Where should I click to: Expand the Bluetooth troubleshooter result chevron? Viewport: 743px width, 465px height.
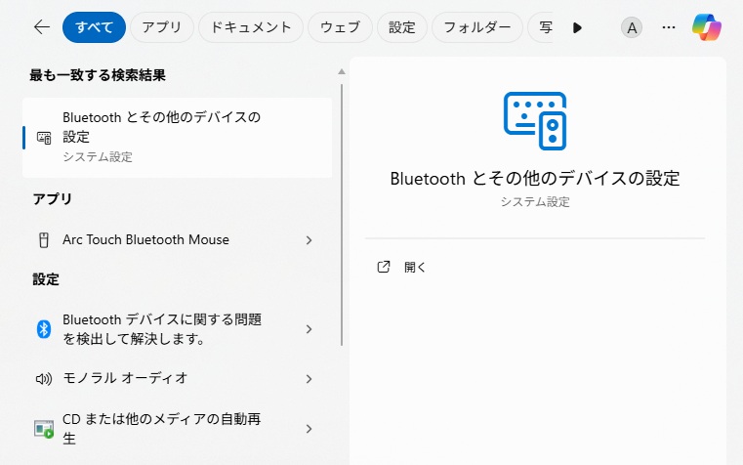coord(309,329)
